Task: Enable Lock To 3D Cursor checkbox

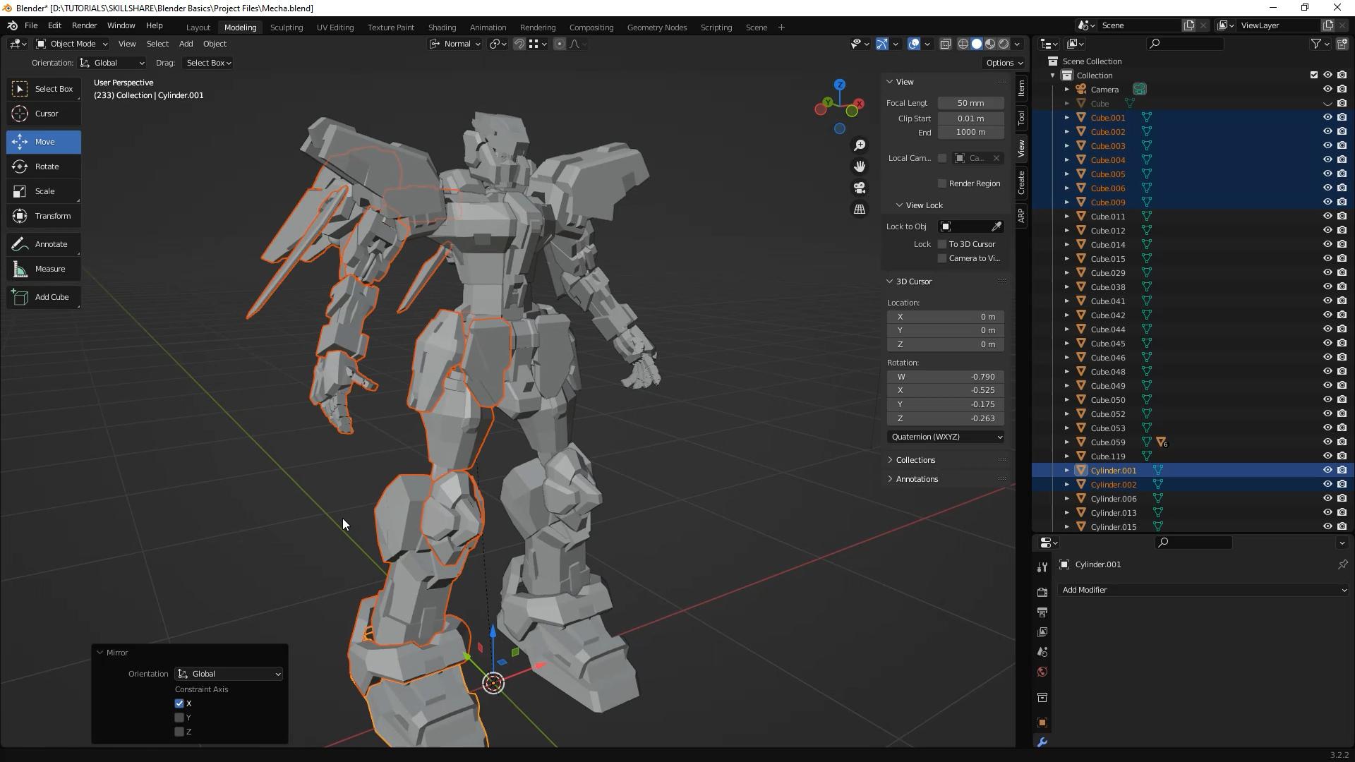Action: coord(942,244)
